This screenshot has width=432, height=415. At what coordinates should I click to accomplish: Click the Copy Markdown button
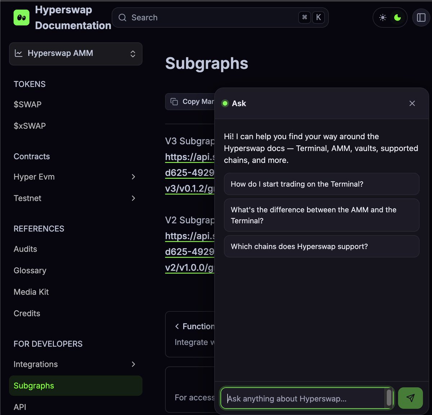[x=190, y=102]
